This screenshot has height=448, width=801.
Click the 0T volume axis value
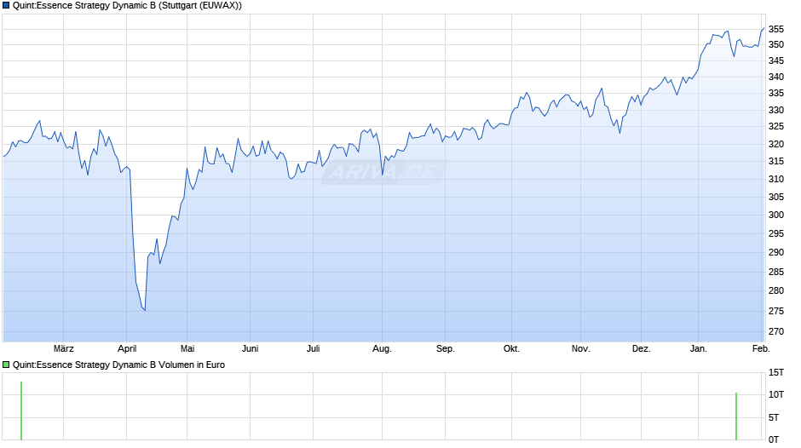[x=774, y=439]
